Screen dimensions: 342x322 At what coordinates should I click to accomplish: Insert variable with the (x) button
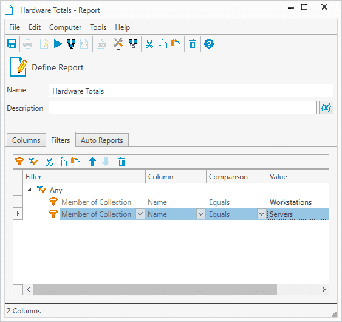coord(326,108)
